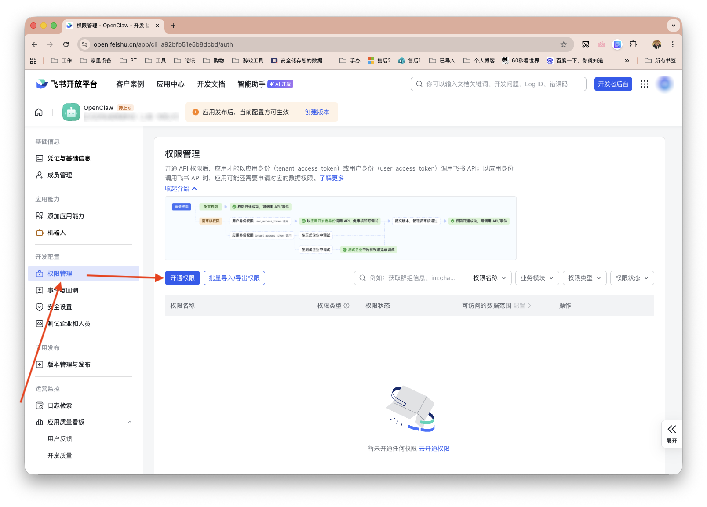The width and height of the screenshot is (707, 507).
Task: Click 批量导入/导出权限 button
Action: pyautogui.click(x=234, y=278)
